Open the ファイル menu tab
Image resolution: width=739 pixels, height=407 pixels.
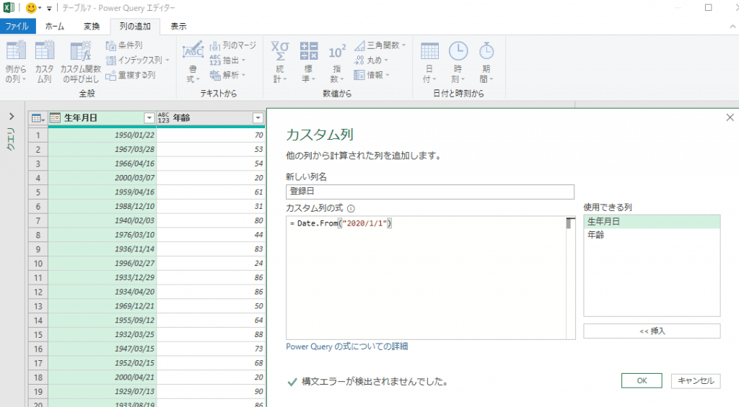17,27
